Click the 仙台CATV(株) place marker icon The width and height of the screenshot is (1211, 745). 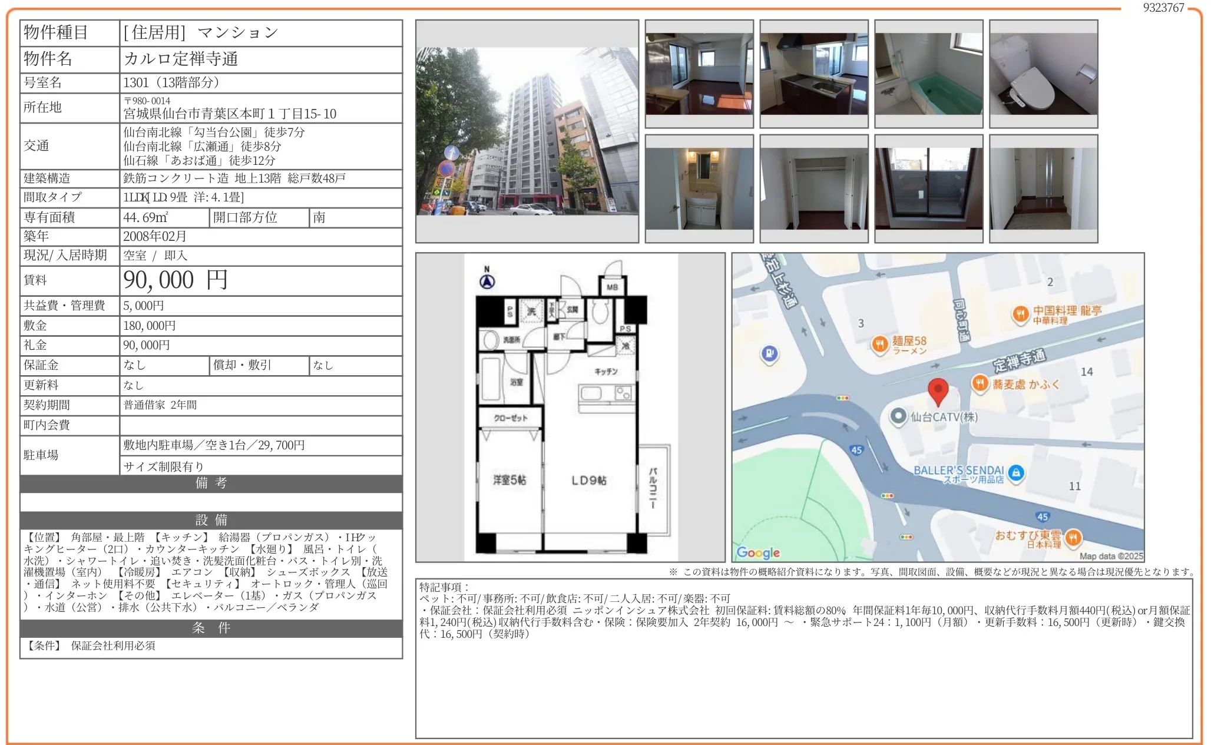[899, 417]
